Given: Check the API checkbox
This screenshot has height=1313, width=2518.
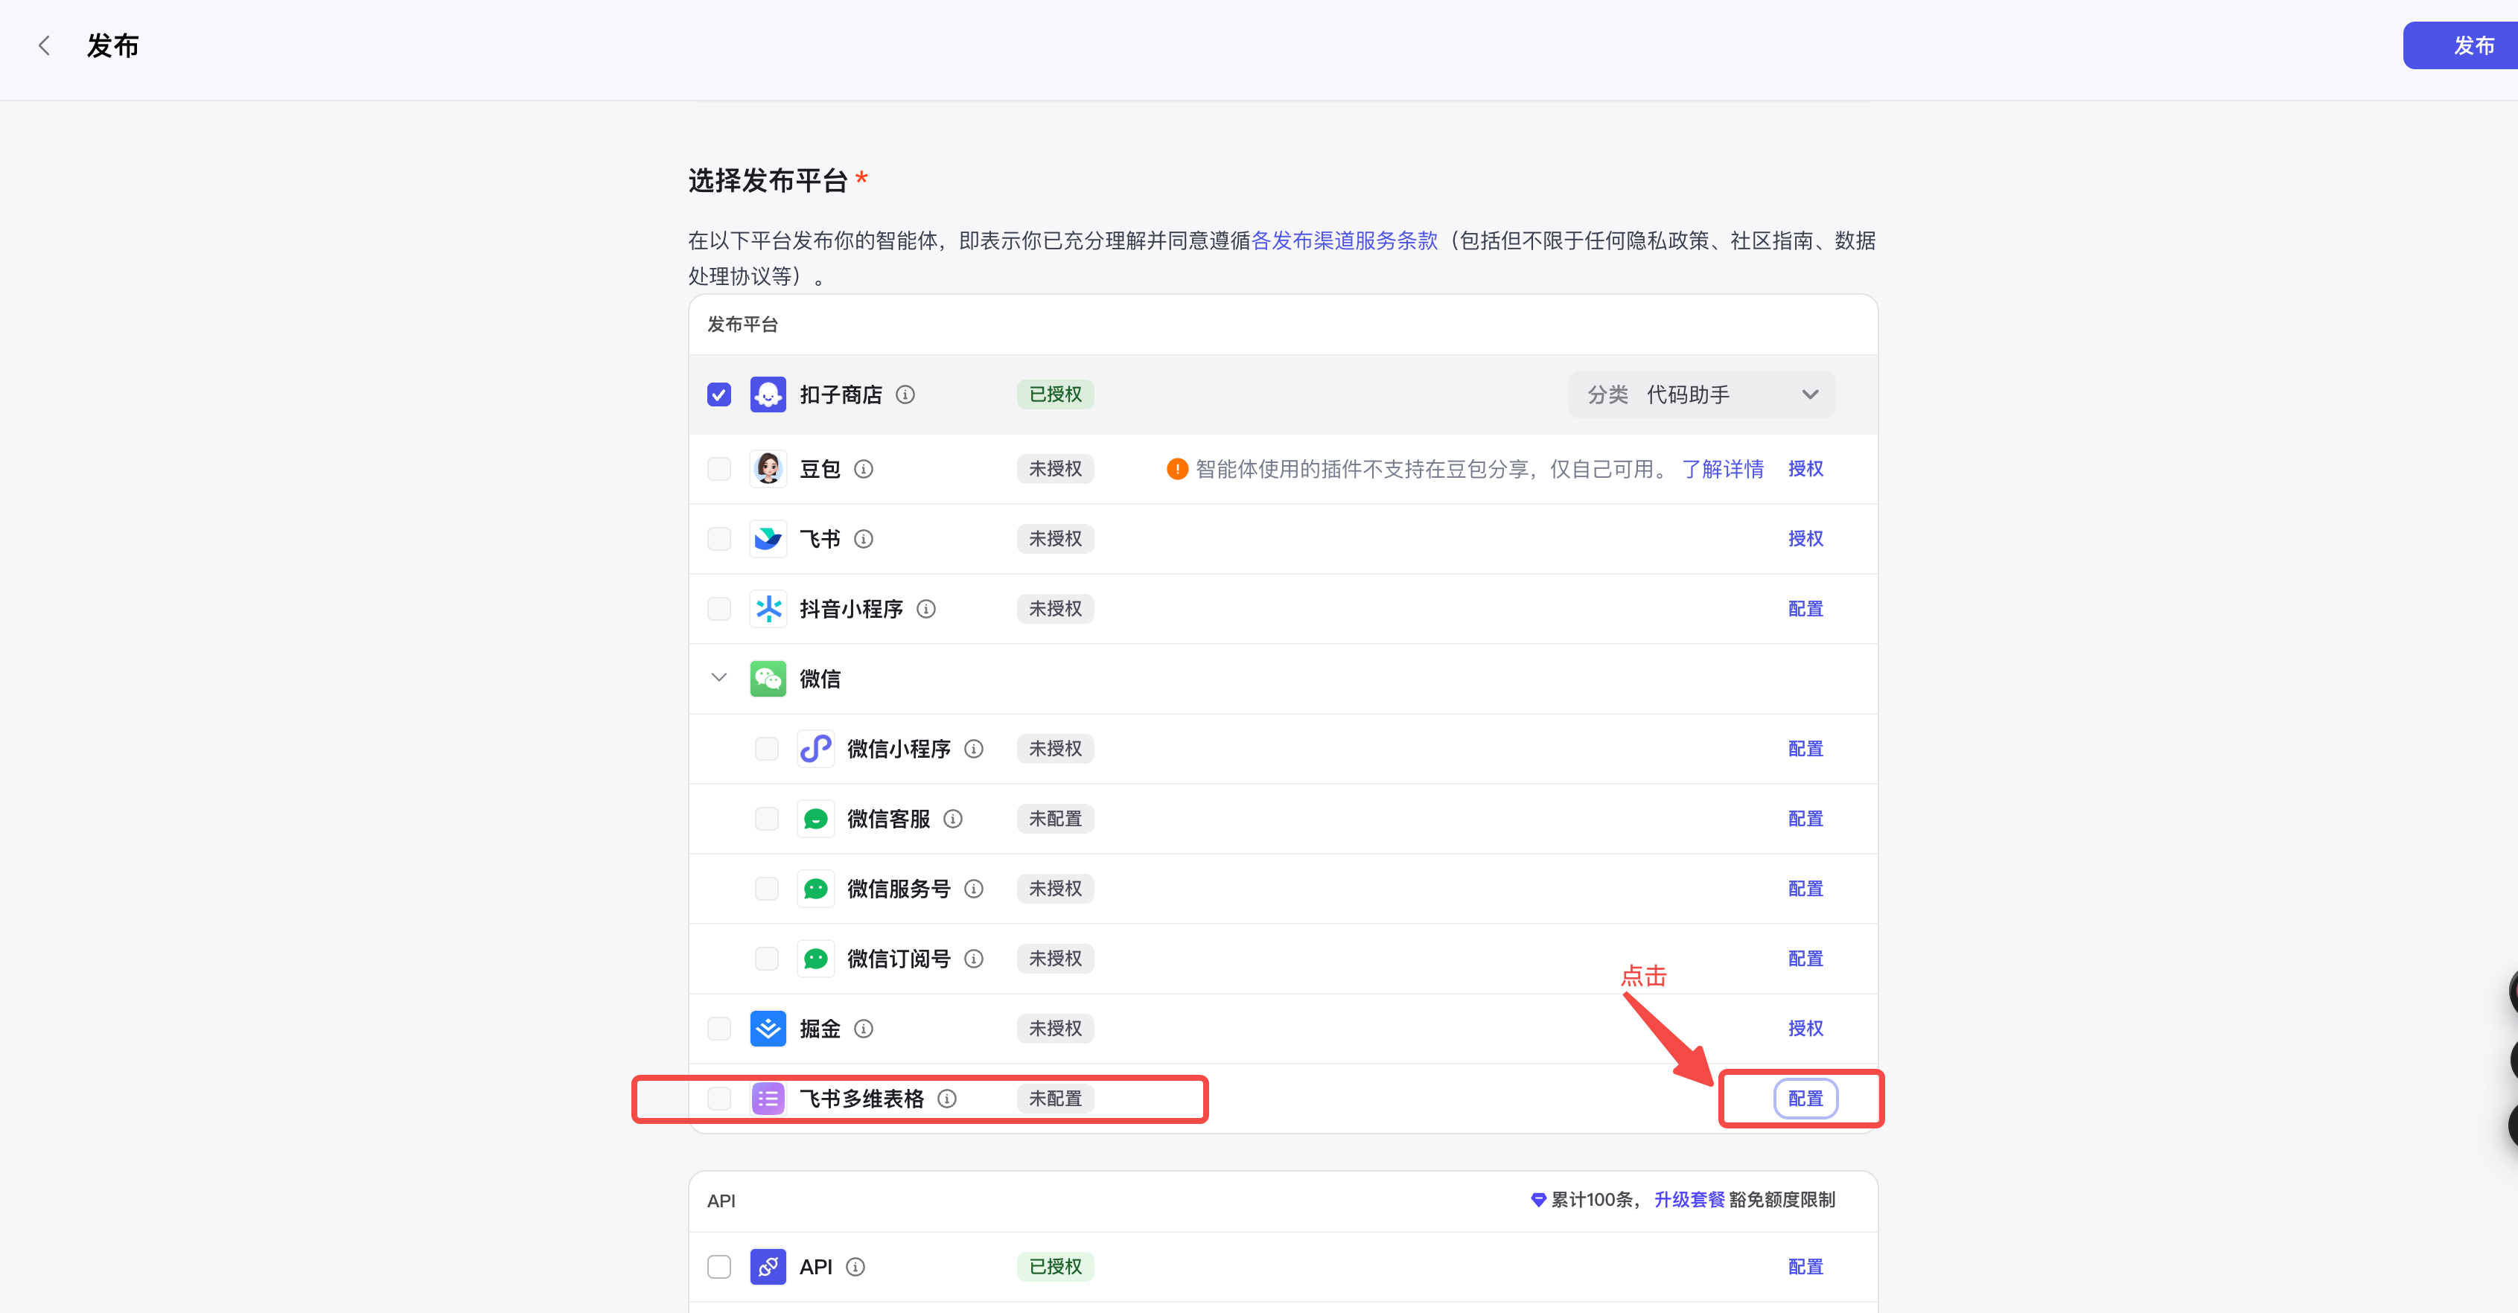Looking at the screenshot, I should coord(719,1267).
